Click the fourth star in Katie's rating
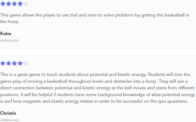This screenshot has height=122, width=196. coord(20,4)
